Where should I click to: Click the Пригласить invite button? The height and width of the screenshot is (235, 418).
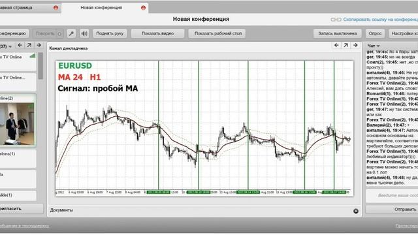tap(21, 209)
